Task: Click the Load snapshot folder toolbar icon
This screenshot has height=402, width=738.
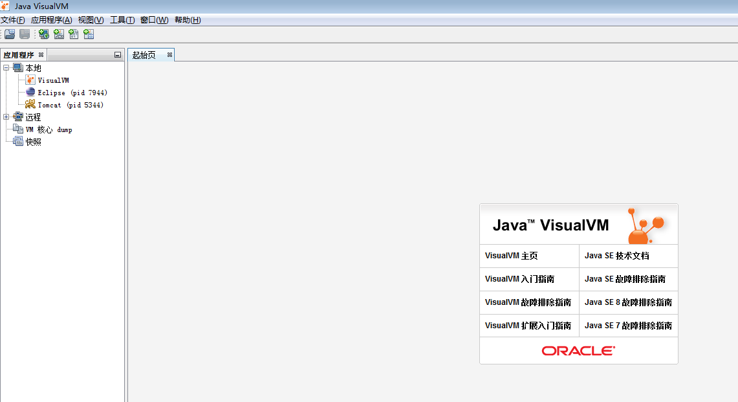Action: coord(10,34)
